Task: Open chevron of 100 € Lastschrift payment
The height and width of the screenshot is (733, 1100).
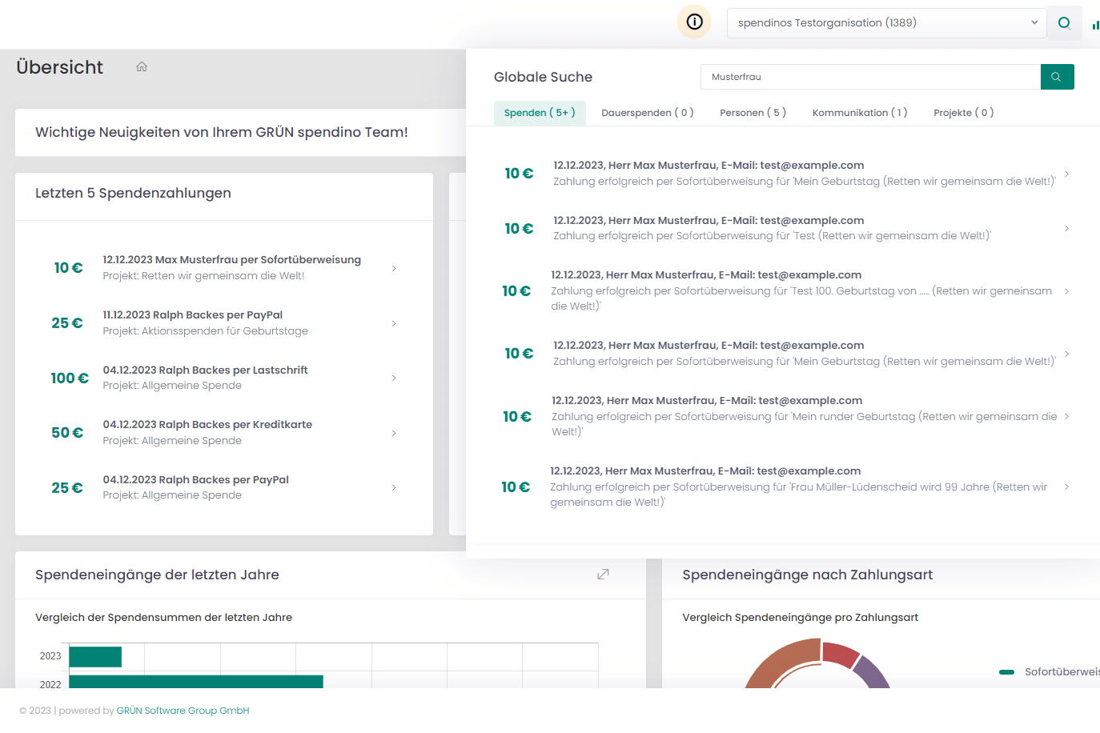Action: click(394, 378)
